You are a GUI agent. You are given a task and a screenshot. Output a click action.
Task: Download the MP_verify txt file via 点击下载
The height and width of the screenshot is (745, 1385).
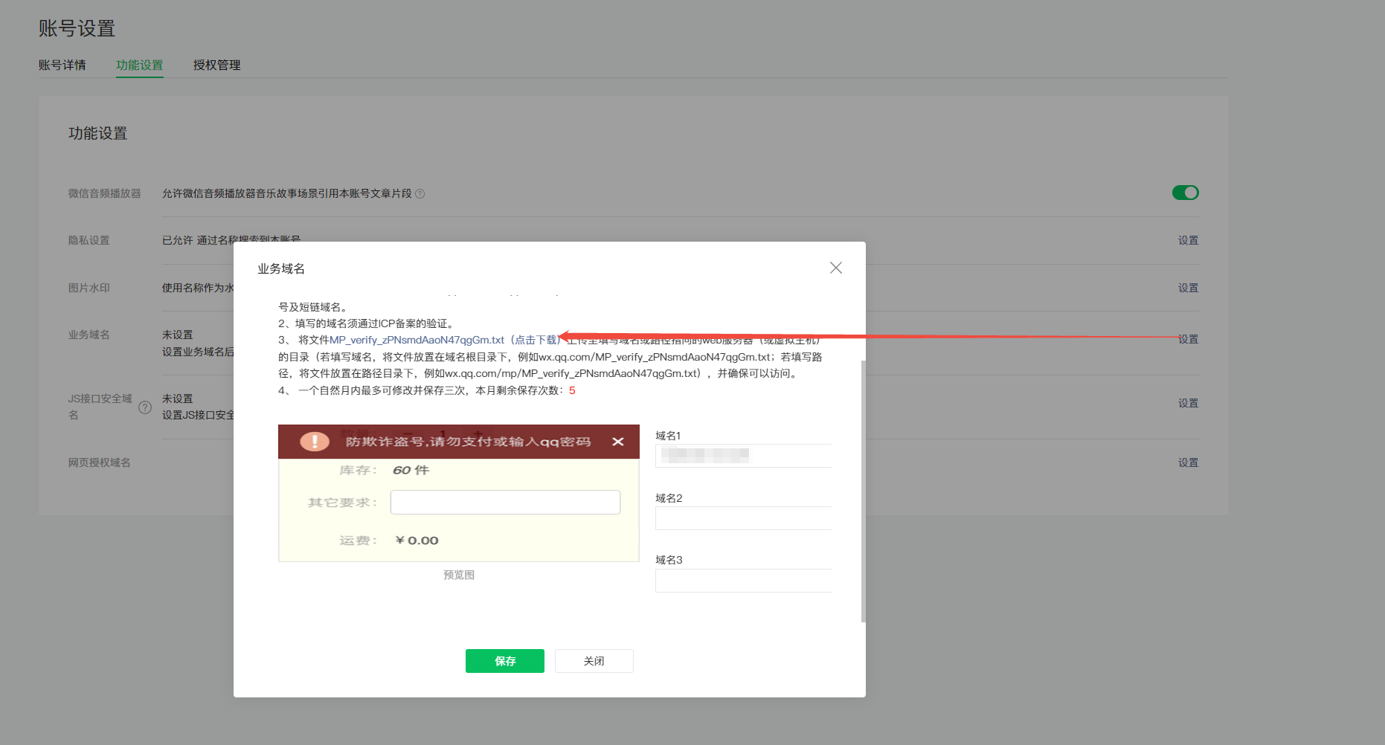coord(536,341)
